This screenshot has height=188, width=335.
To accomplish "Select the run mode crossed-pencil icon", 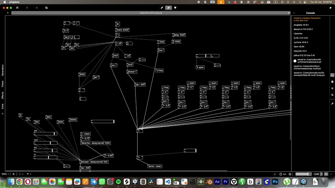I will pos(169,8).
